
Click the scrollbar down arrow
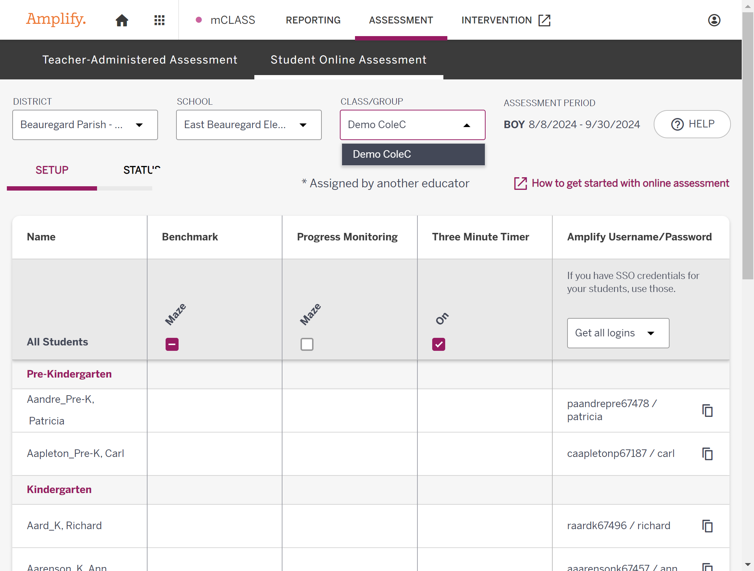click(748, 565)
